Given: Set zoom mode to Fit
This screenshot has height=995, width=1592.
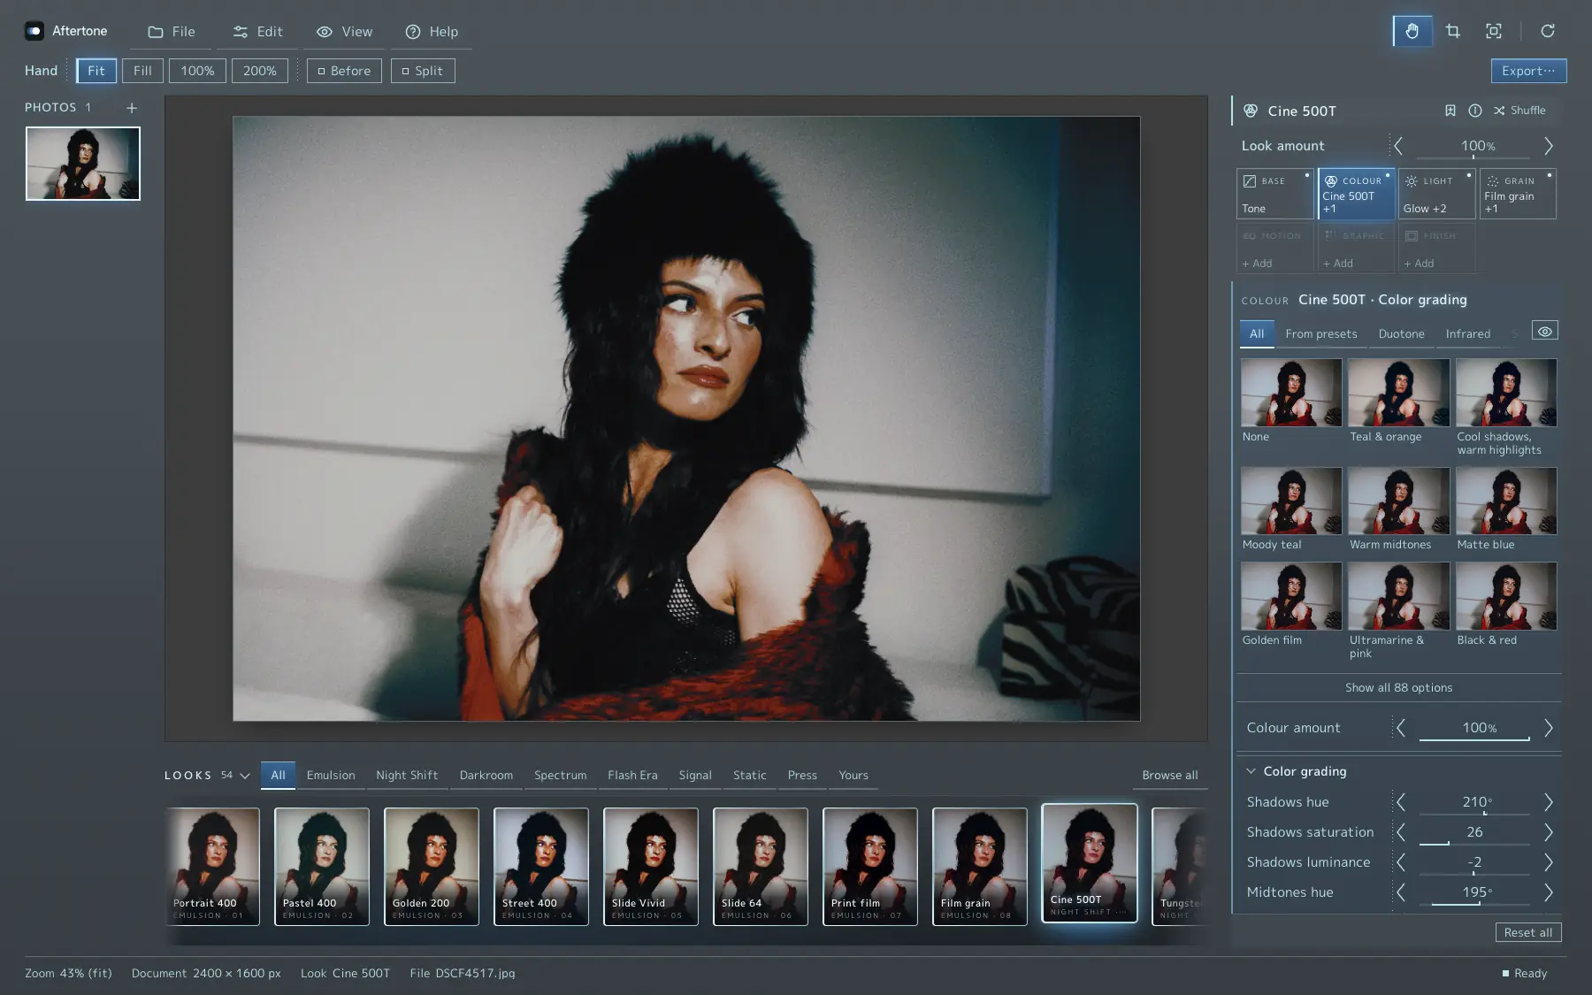Looking at the screenshot, I should (96, 71).
